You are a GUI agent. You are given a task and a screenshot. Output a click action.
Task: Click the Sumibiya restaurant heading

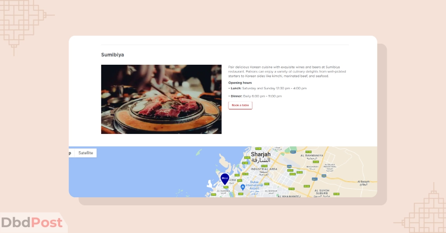[x=112, y=55]
